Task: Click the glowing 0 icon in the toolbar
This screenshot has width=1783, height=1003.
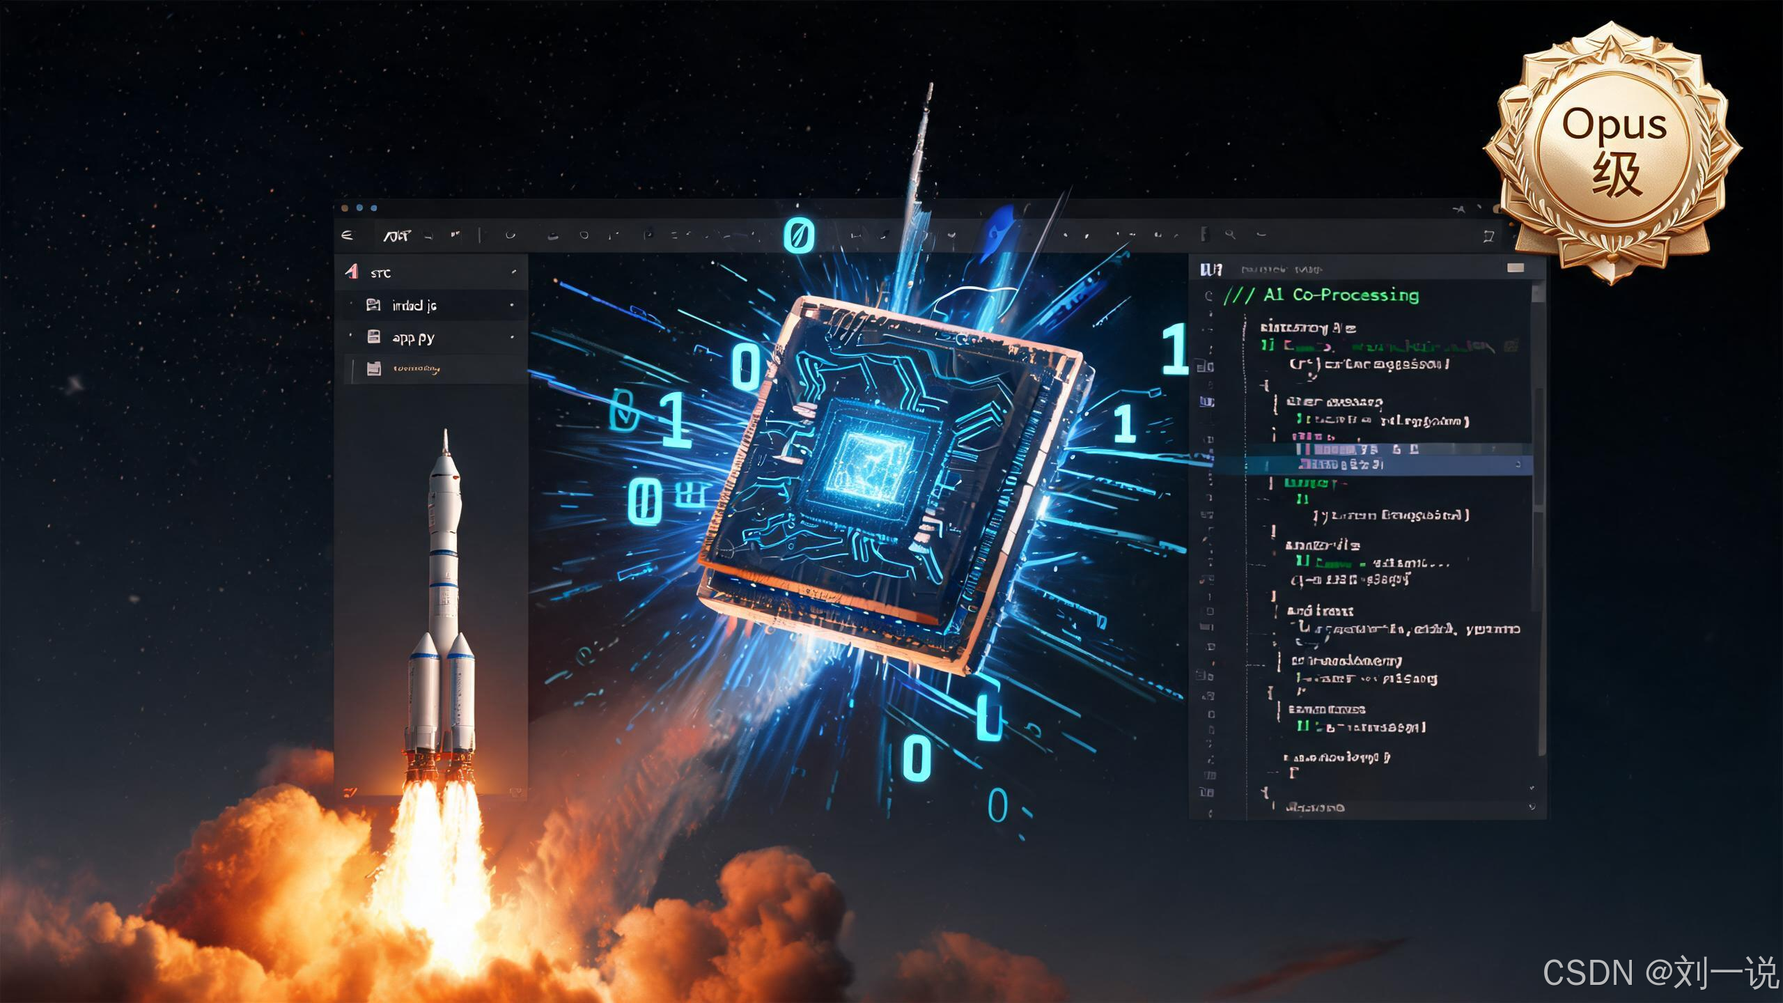Action: point(798,235)
